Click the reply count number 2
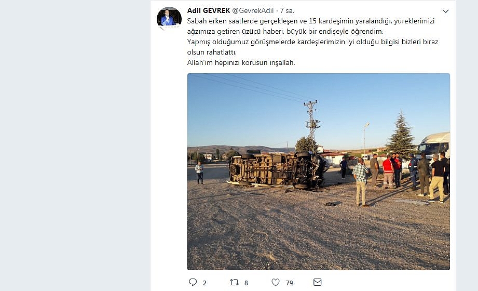This screenshot has height=291, width=478. [x=204, y=283]
